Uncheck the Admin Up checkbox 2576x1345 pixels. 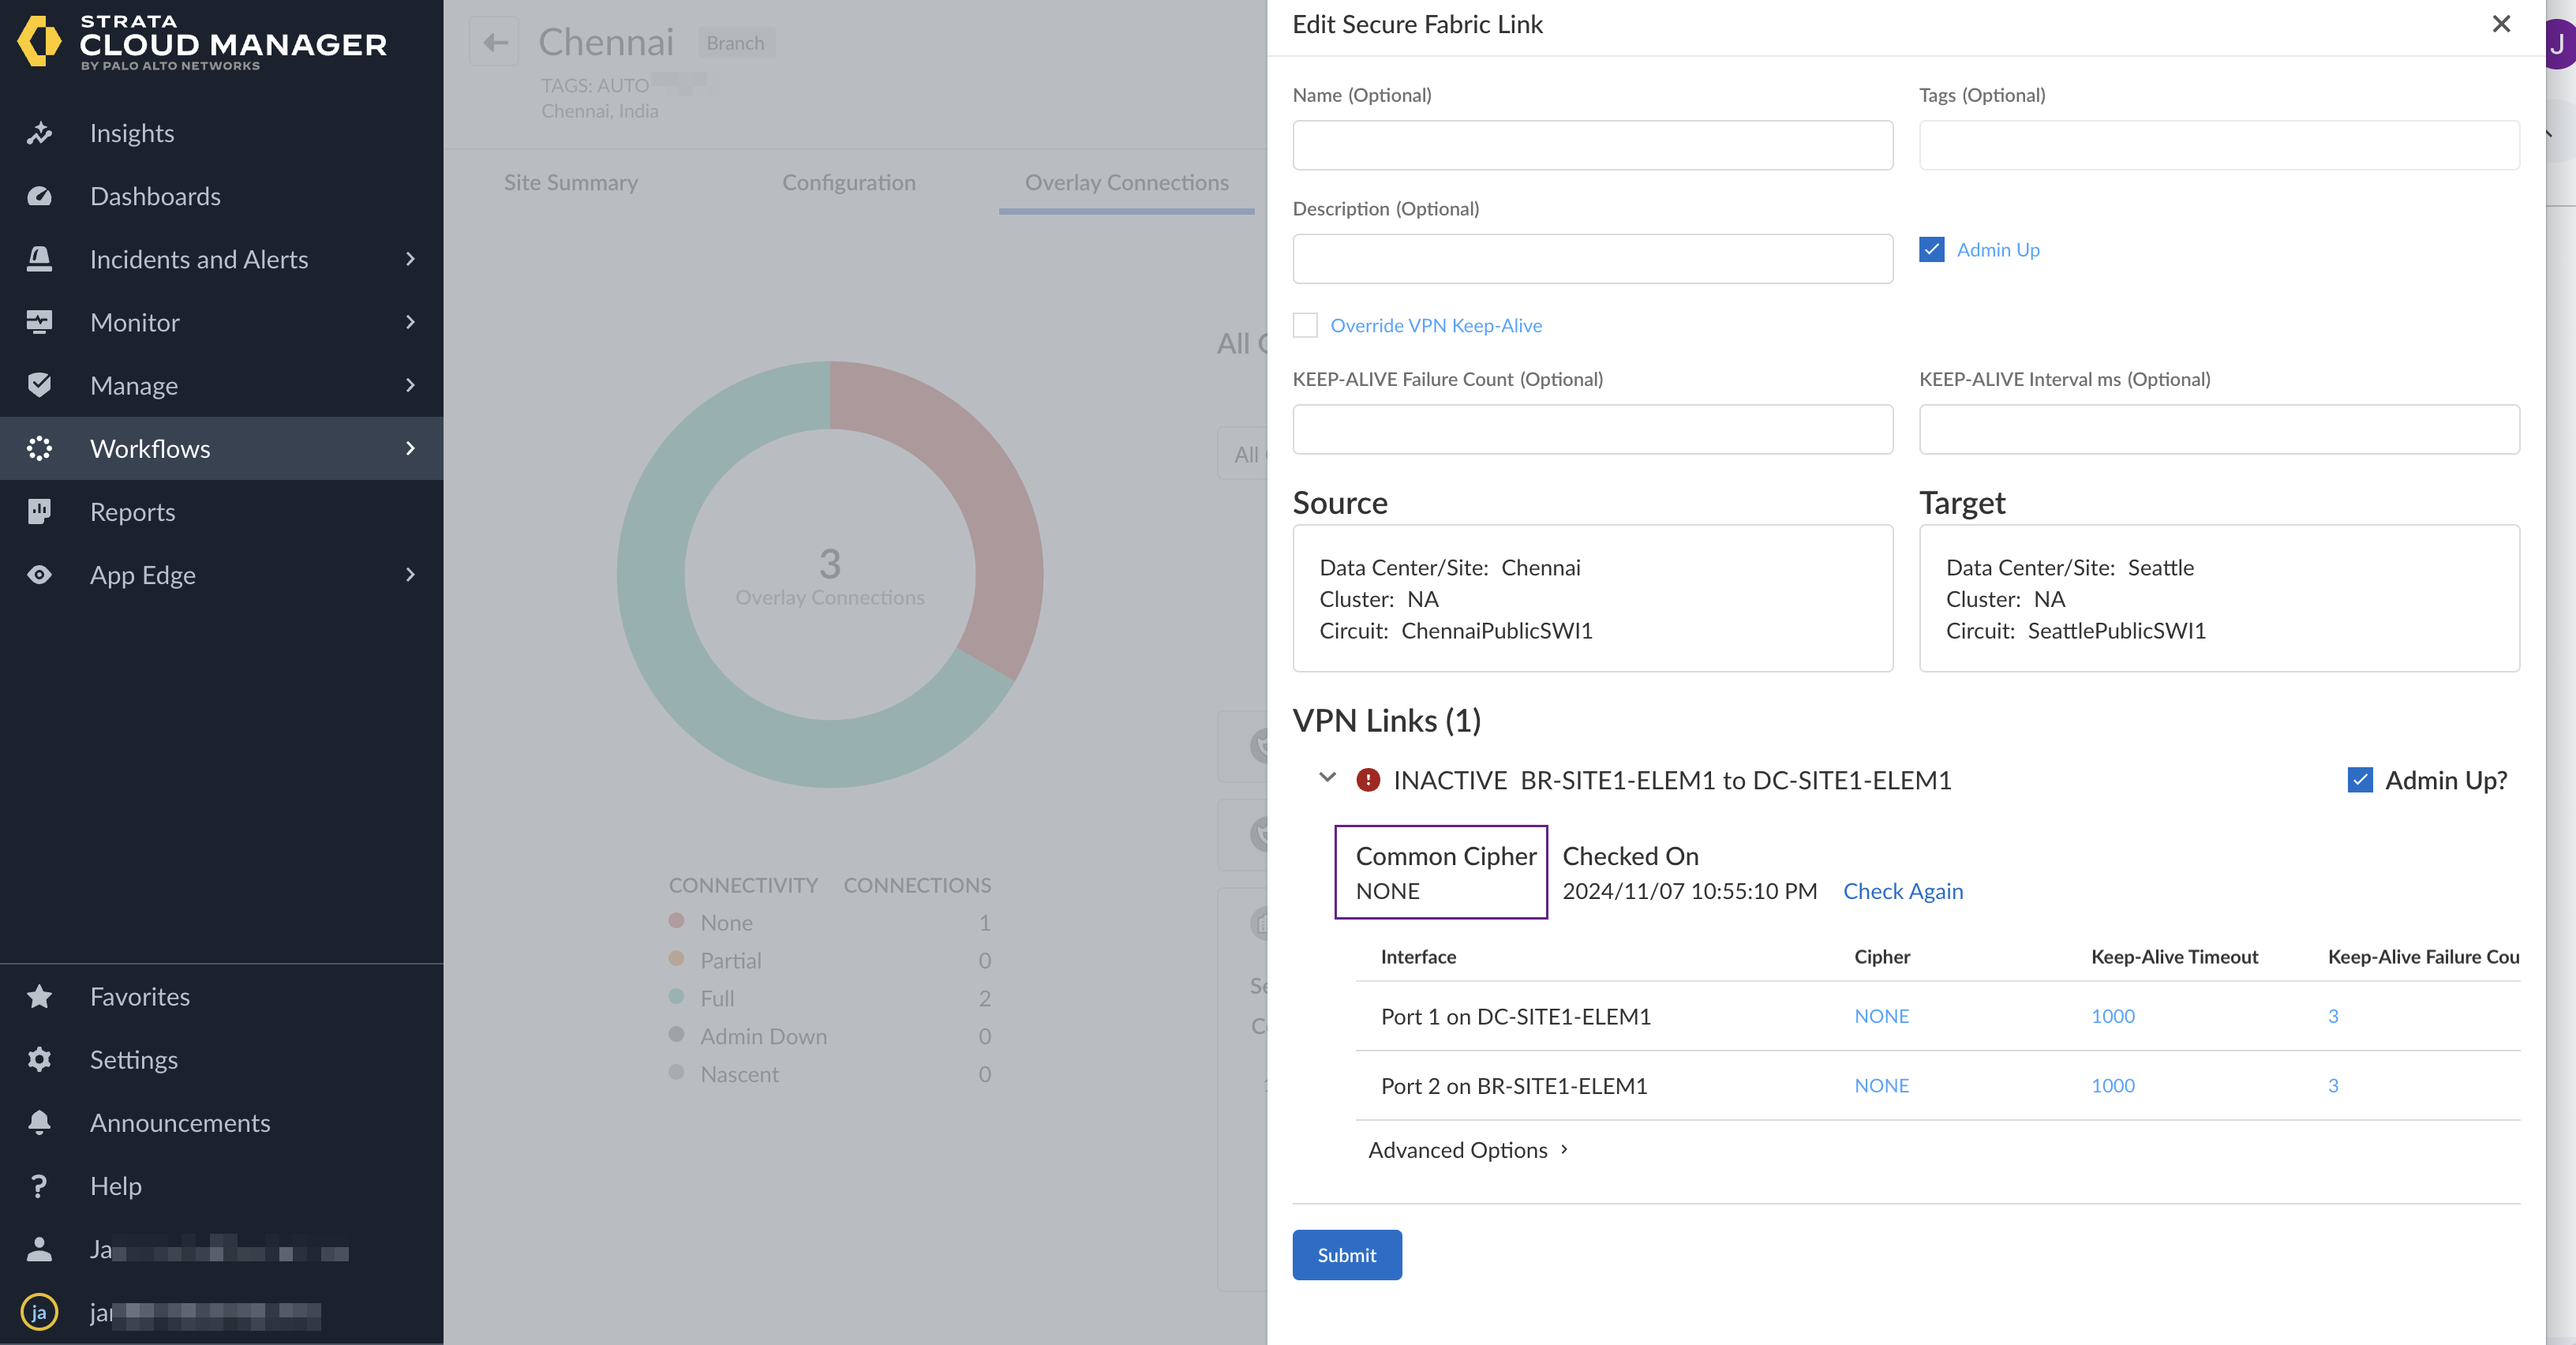(x=1932, y=249)
